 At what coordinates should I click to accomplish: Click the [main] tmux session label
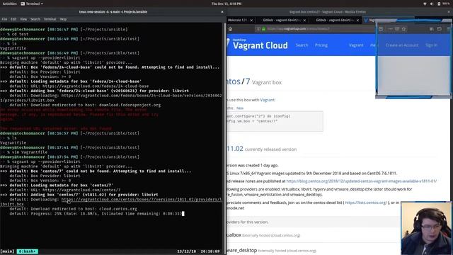(7, 251)
